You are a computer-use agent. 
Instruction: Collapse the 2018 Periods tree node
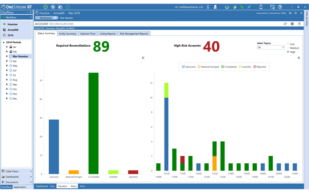3,42
